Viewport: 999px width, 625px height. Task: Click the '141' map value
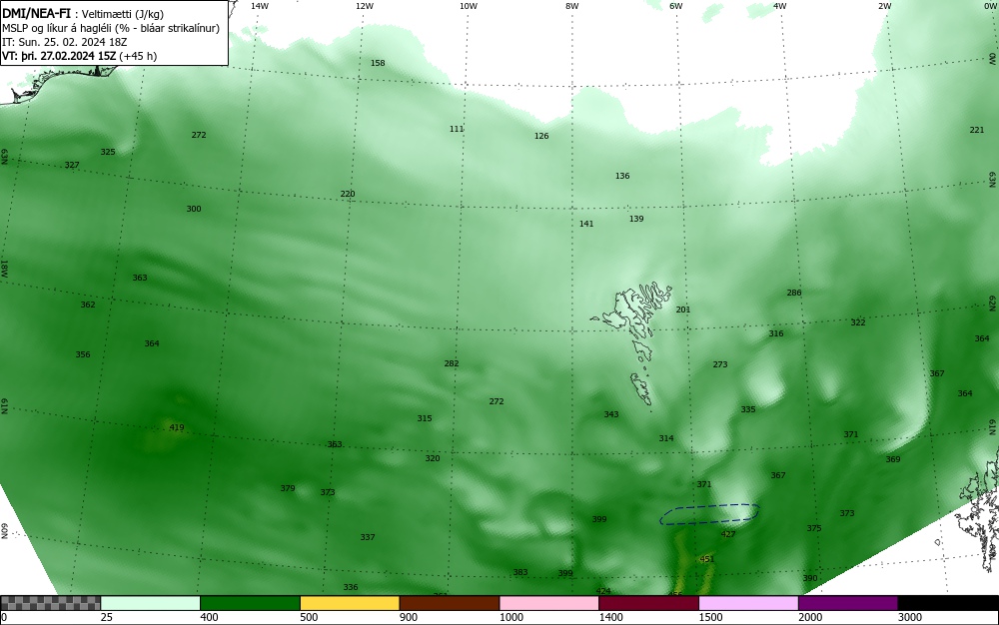click(586, 224)
